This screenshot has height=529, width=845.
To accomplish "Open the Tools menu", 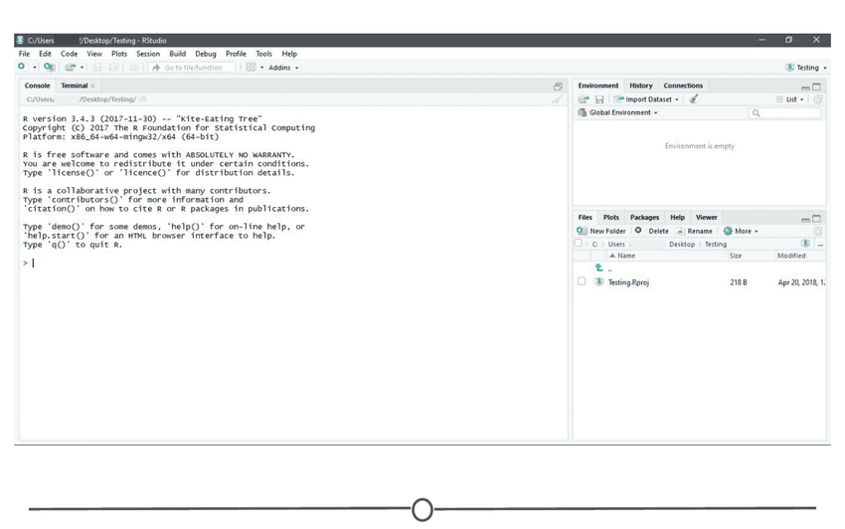I will click(264, 54).
